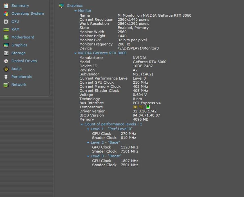This screenshot has height=197, width=244.
Task: Click the Network card icon
Action: tap(6, 85)
